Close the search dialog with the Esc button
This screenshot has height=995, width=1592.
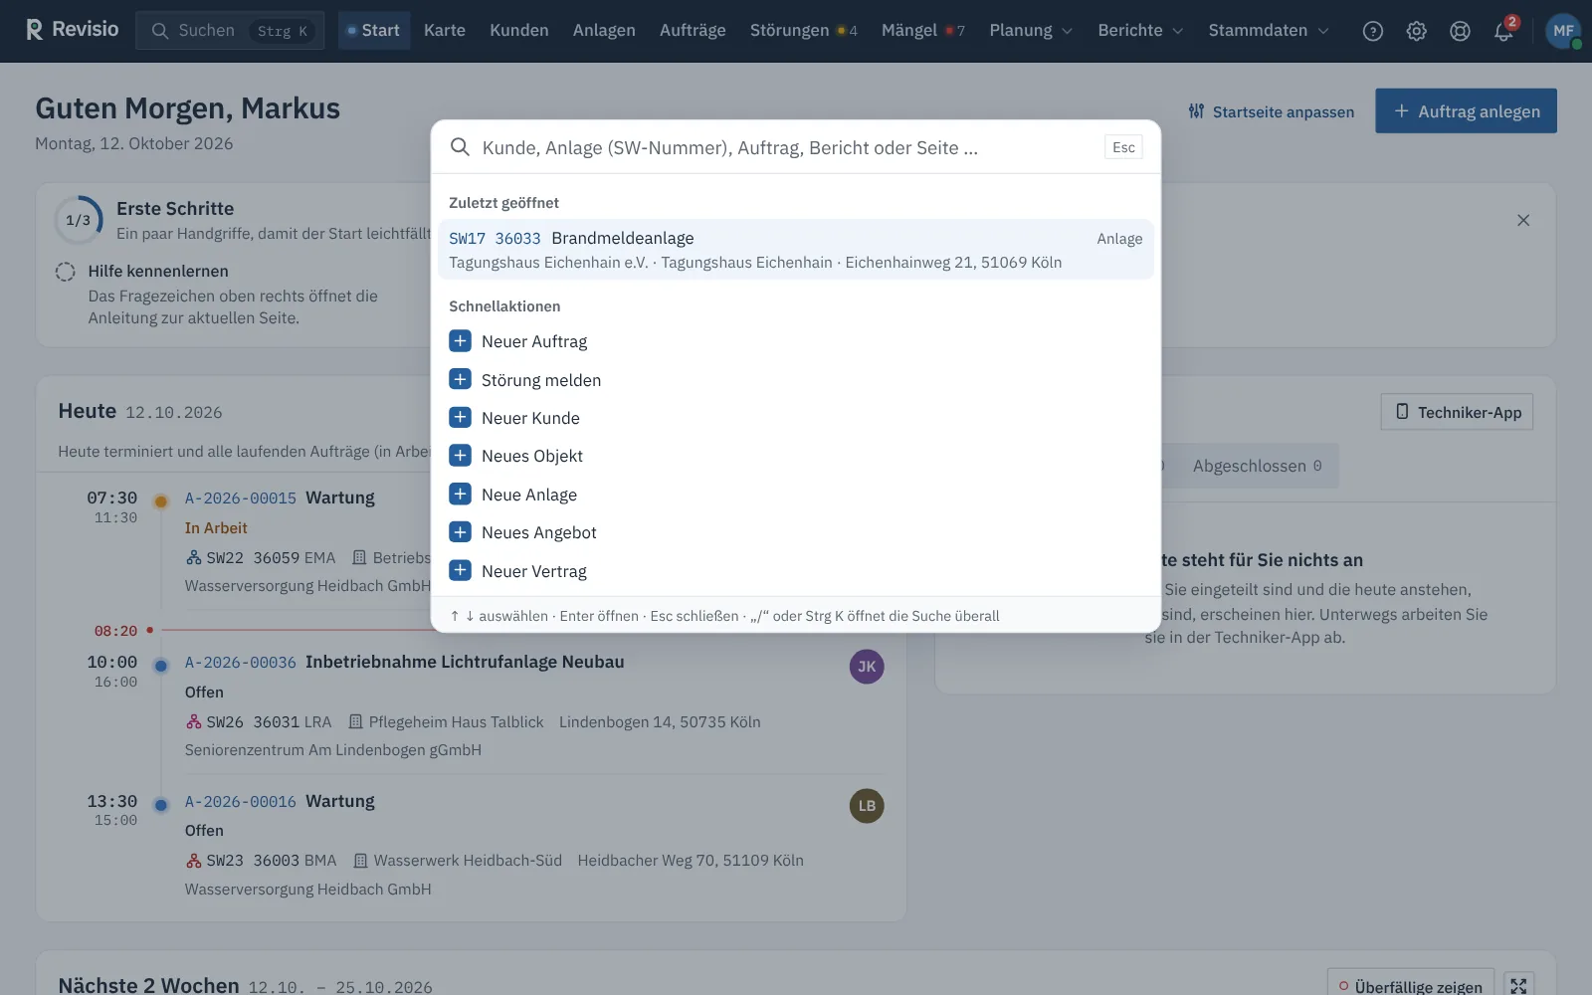(1123, 147)
